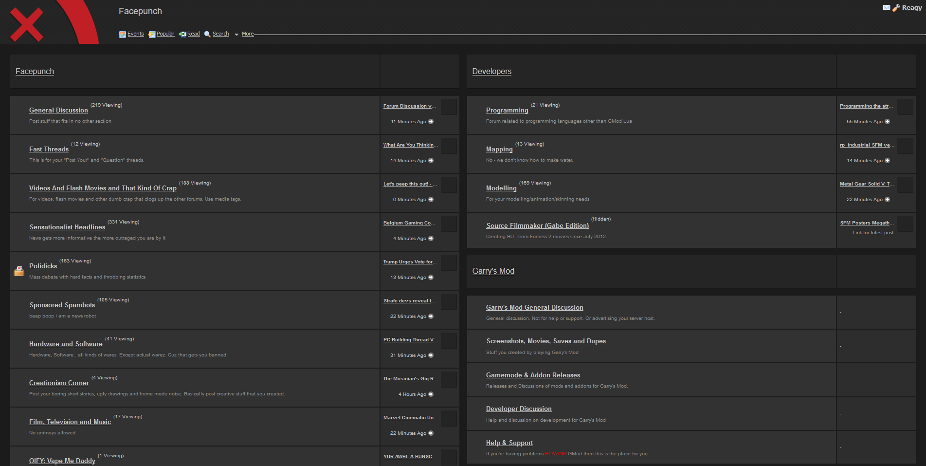Open Garry's Mod General Discussion forum
Screen dimensions: 926x466
point(535,307)
